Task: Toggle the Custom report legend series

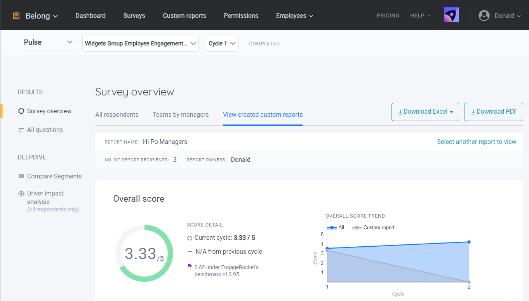Action: coord(373,228)
